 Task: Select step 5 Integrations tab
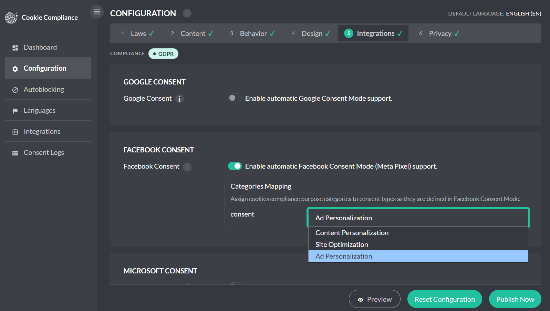(x=373, y=33)
